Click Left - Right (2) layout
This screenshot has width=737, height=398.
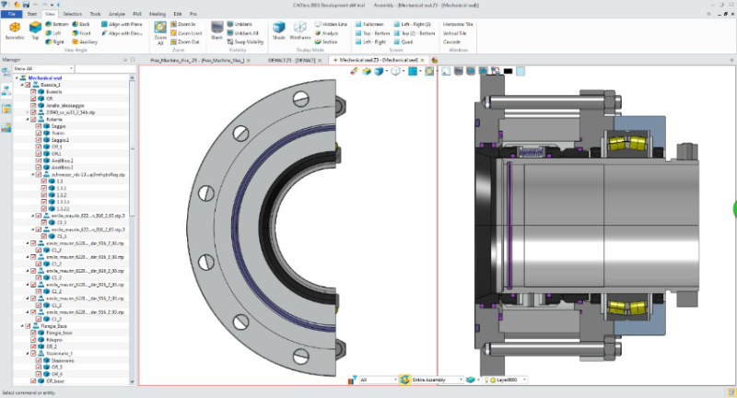[x=412, y=24]
